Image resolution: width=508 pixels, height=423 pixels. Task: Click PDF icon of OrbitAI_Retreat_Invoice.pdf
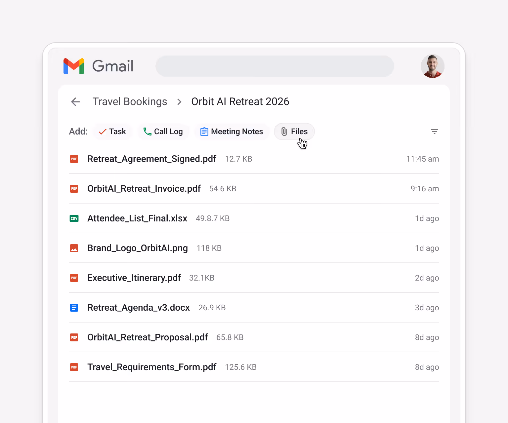[x=74, y=189]
